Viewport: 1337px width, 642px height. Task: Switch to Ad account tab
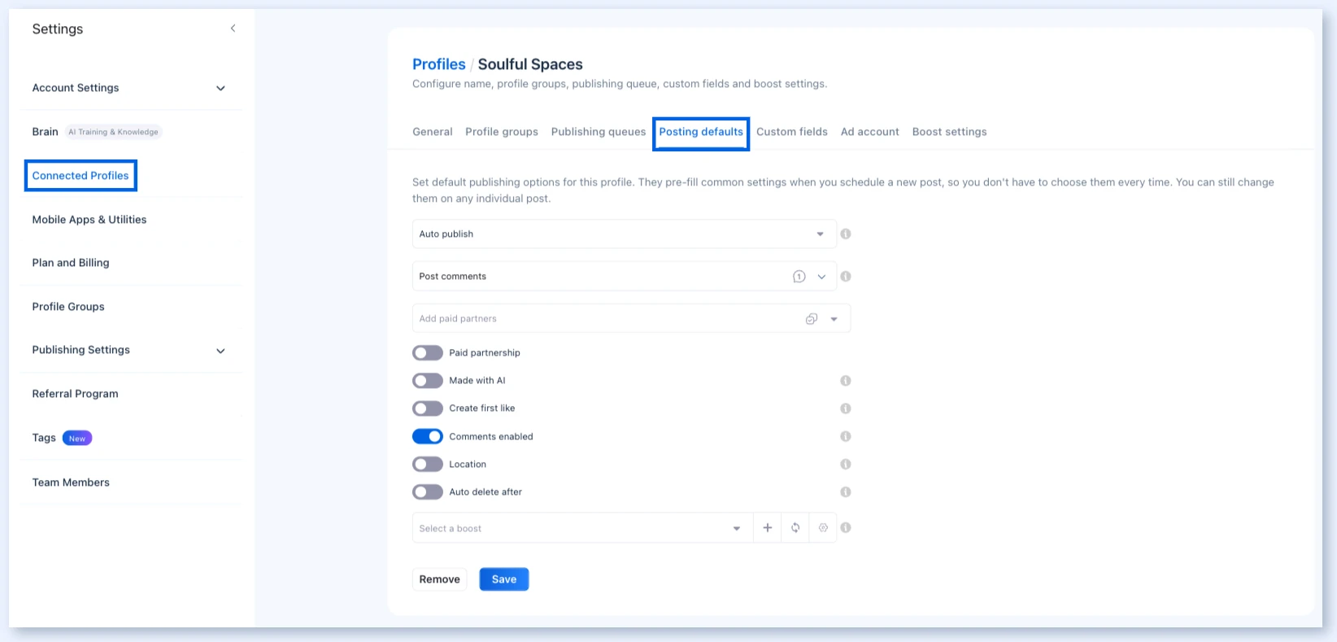[x=870, y=132]
